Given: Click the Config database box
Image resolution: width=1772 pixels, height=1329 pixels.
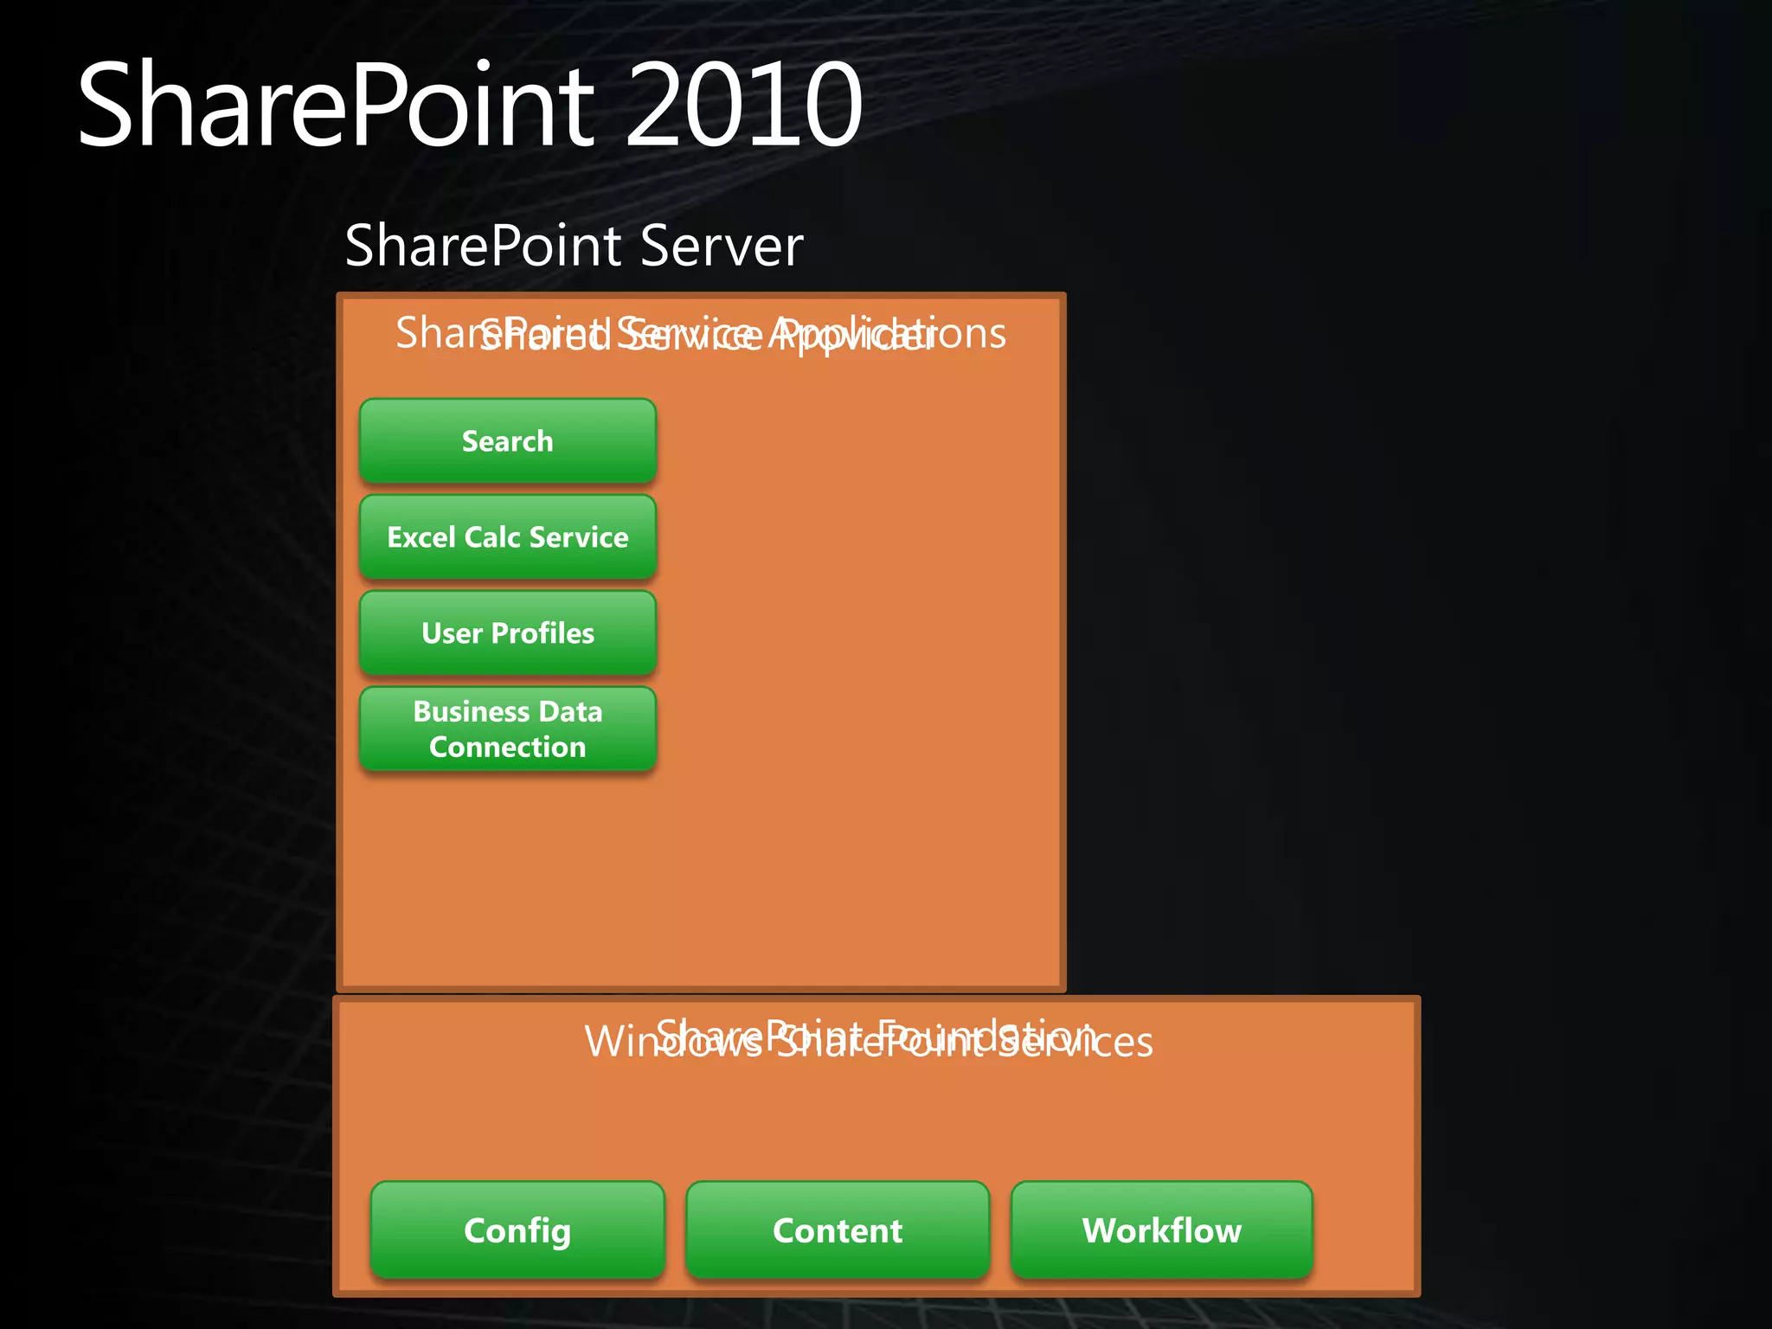Looking at the screenshot, I should pyautogui.click(x=517, y=1229).
